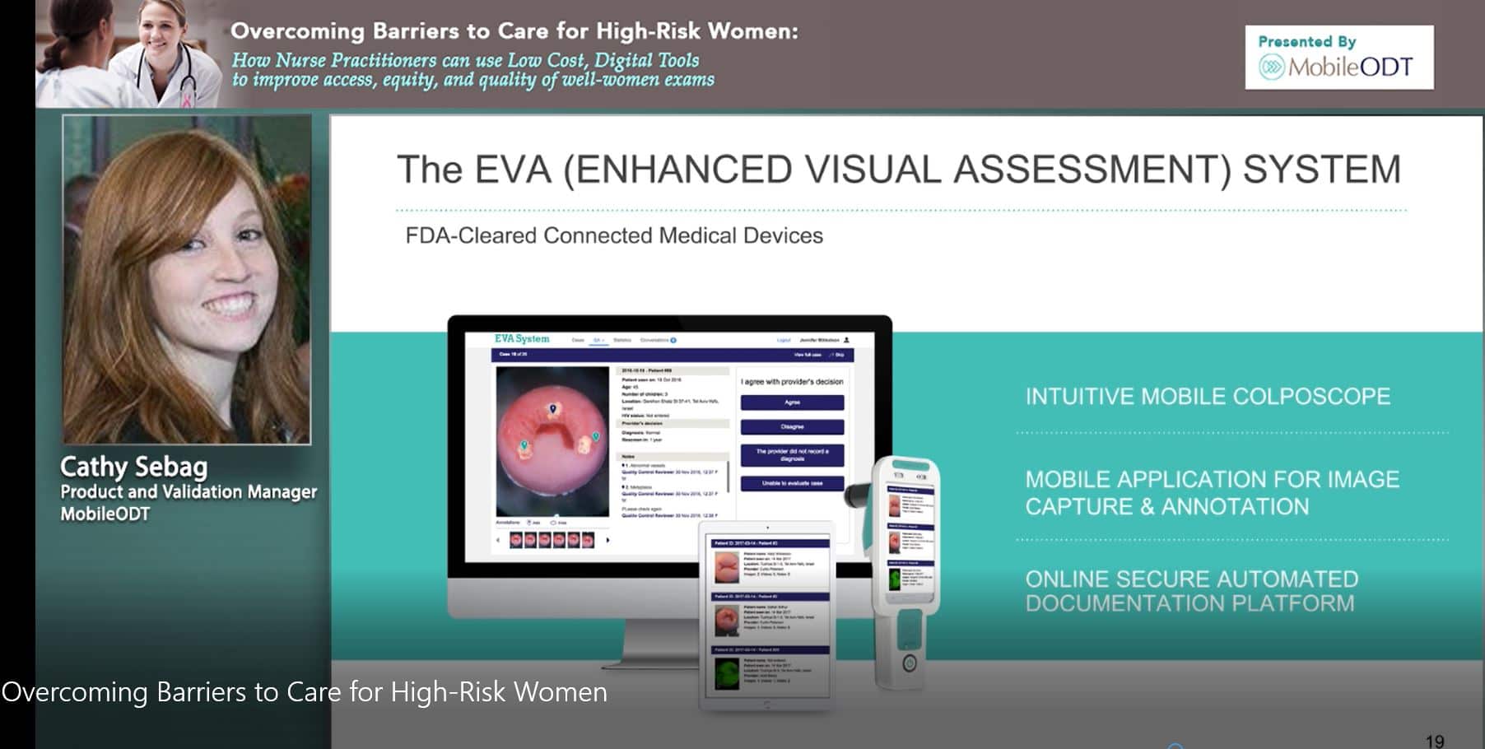The height and width of the screenshot is (749, 1485).
Task: Click the 'Unable to evaluate case' button
Action: coord(792,483)
